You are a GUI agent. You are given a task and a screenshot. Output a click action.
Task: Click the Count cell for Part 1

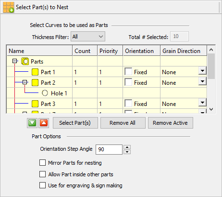point(85,72)
